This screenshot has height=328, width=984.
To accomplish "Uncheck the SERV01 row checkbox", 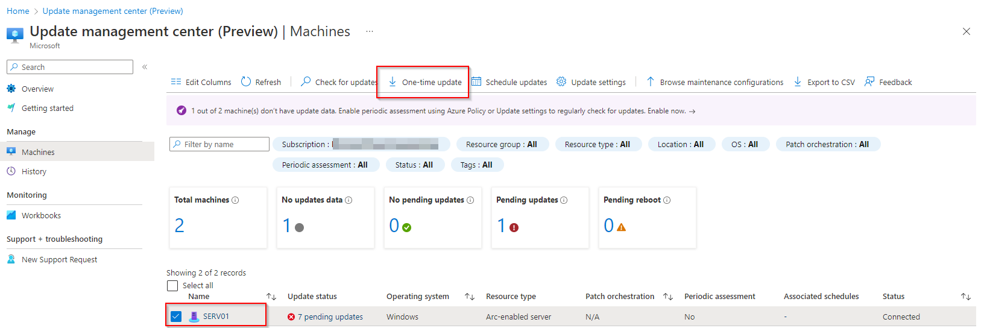I will pyautogui.click(x=176, y=317).
